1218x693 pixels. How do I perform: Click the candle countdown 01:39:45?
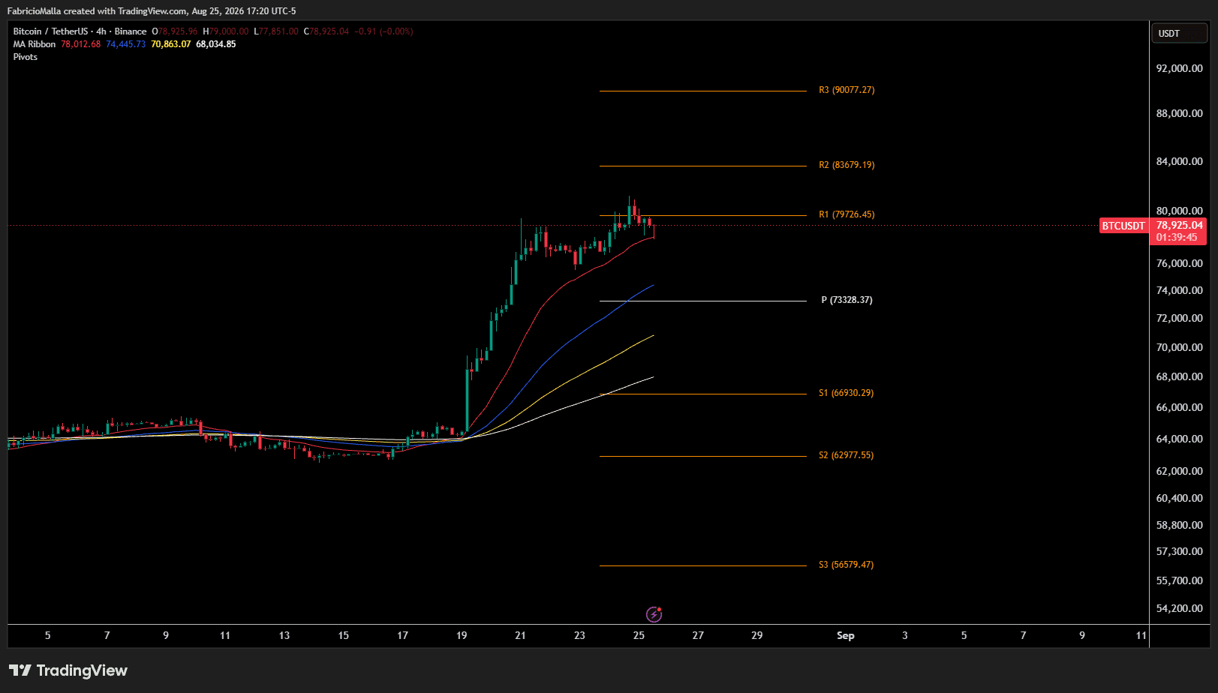point(1177,237)
